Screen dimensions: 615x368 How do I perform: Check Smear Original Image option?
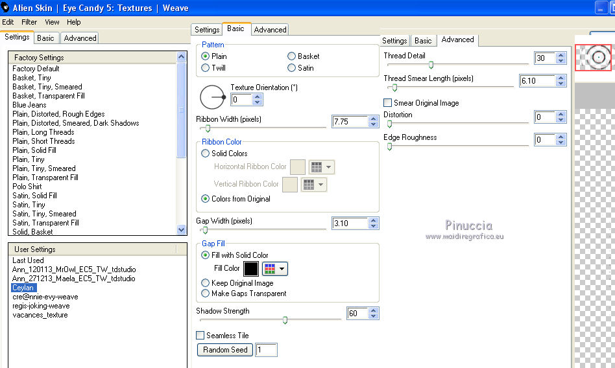(x=388, y=103)
